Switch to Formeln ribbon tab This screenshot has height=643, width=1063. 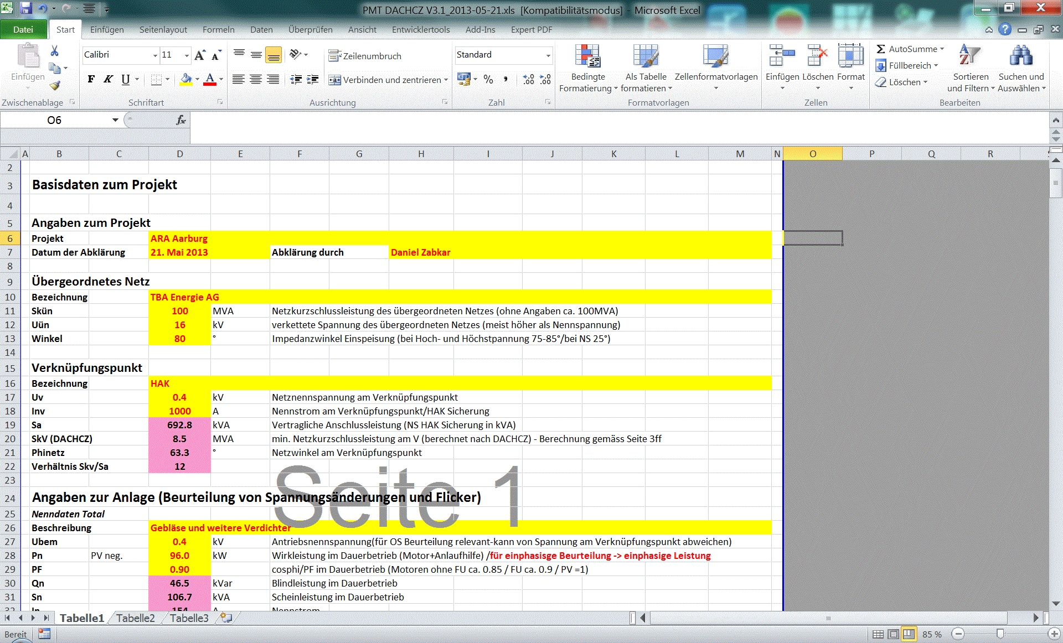coord(218,29)
